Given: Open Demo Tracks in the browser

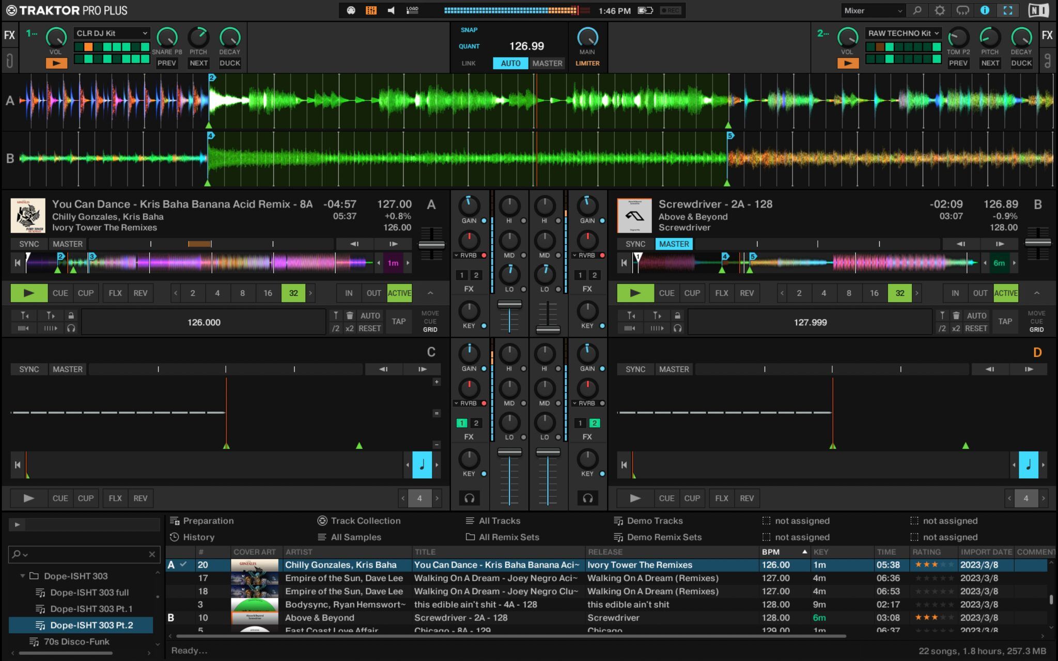Looking at the screenshot, I should (655, 521).
